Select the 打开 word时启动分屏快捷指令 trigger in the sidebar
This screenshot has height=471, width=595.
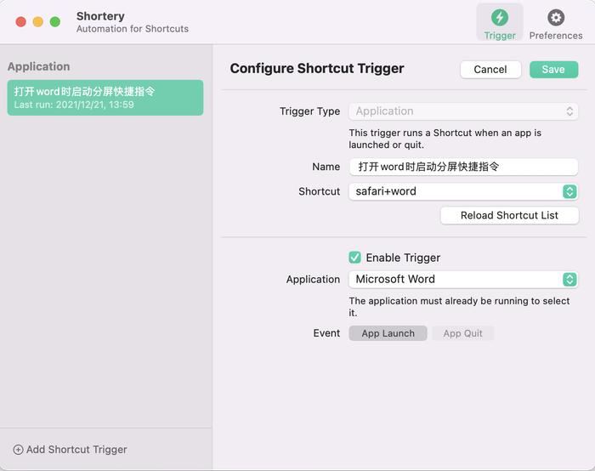click(105, 98)
